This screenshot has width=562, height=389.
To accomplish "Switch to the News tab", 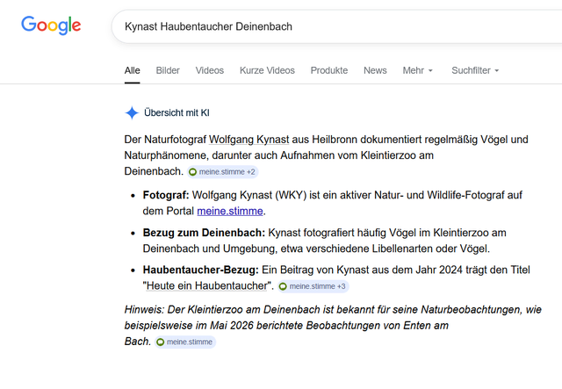I will tap(375, 70).
